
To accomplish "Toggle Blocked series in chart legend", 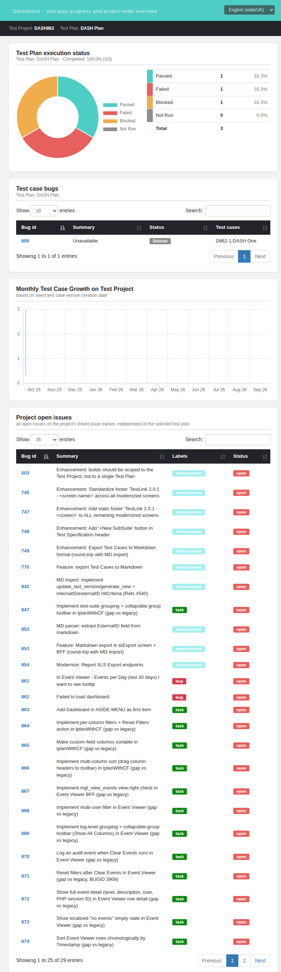I will 119,121.
